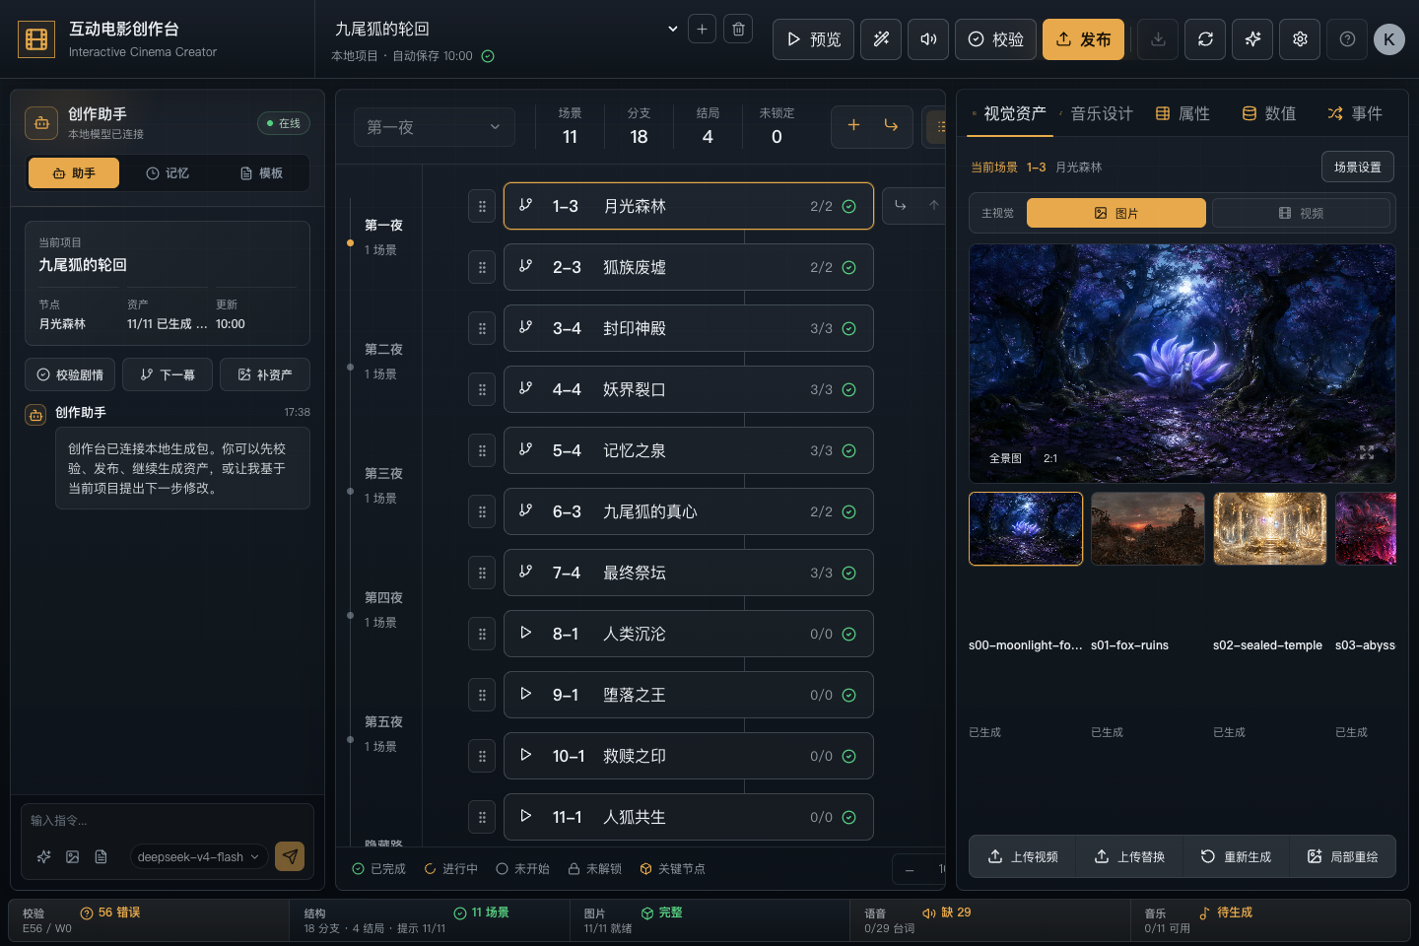Screen dimensions: 1419x946
Task: Click the sparkle AI icon in toolbar
Action: (1252, 39)
